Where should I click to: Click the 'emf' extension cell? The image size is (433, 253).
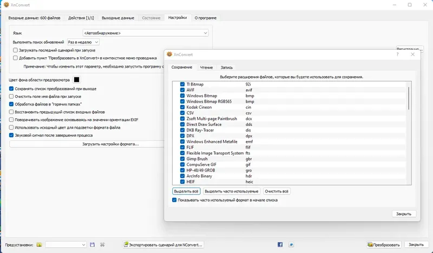[249, 142]
